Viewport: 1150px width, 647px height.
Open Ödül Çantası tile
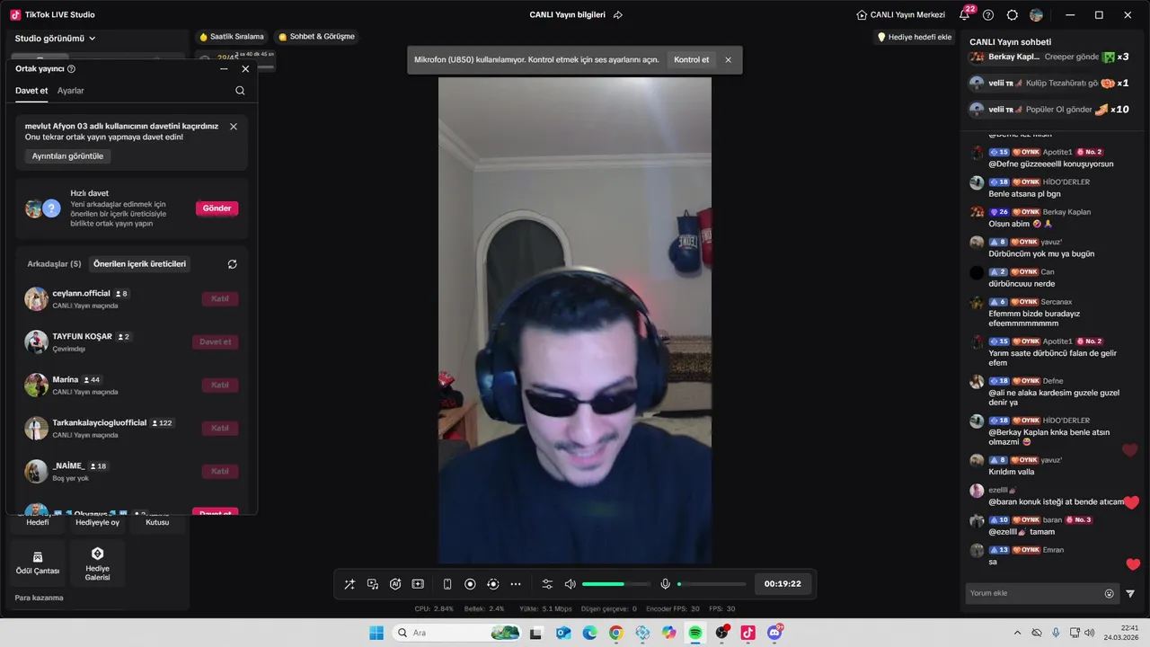pyautogui.click(x=38, y=563)
